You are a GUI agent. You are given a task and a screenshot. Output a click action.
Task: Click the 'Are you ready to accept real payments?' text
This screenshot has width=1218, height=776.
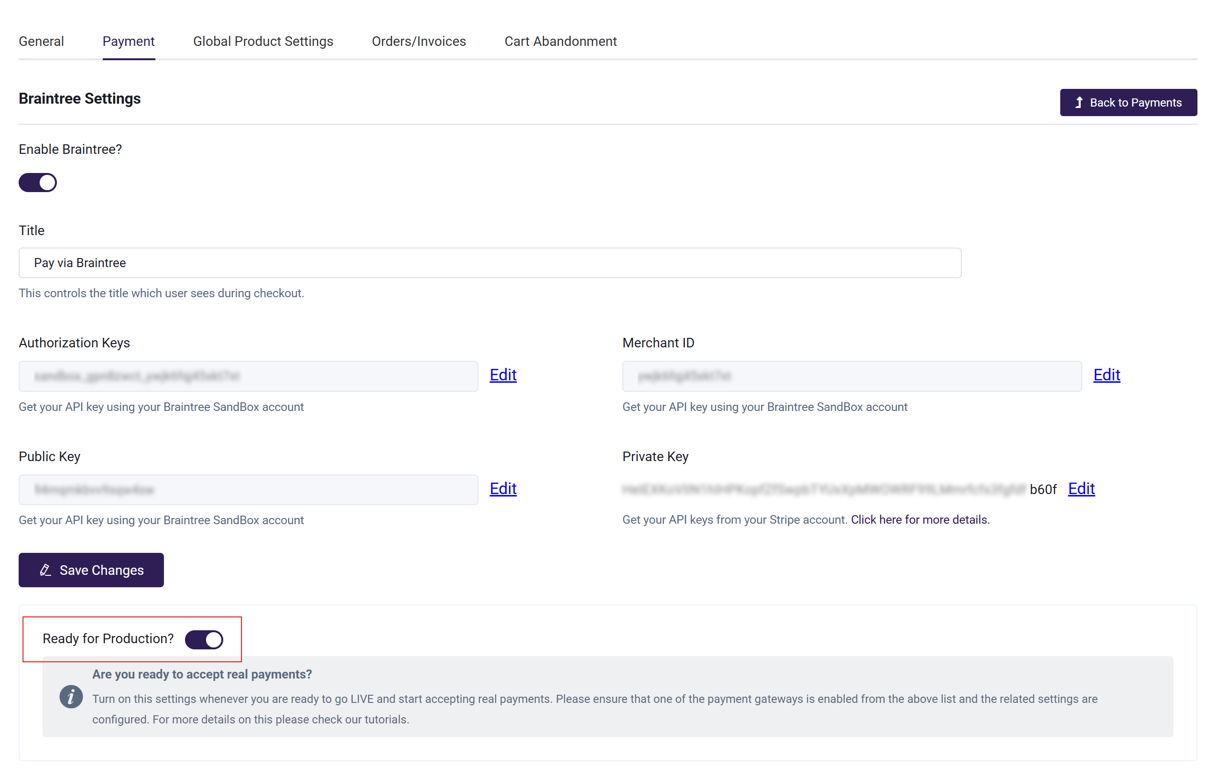(x=202, y=674)
